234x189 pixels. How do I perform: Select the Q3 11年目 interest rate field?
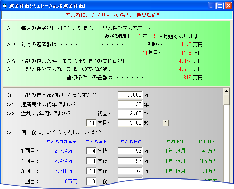130,123
